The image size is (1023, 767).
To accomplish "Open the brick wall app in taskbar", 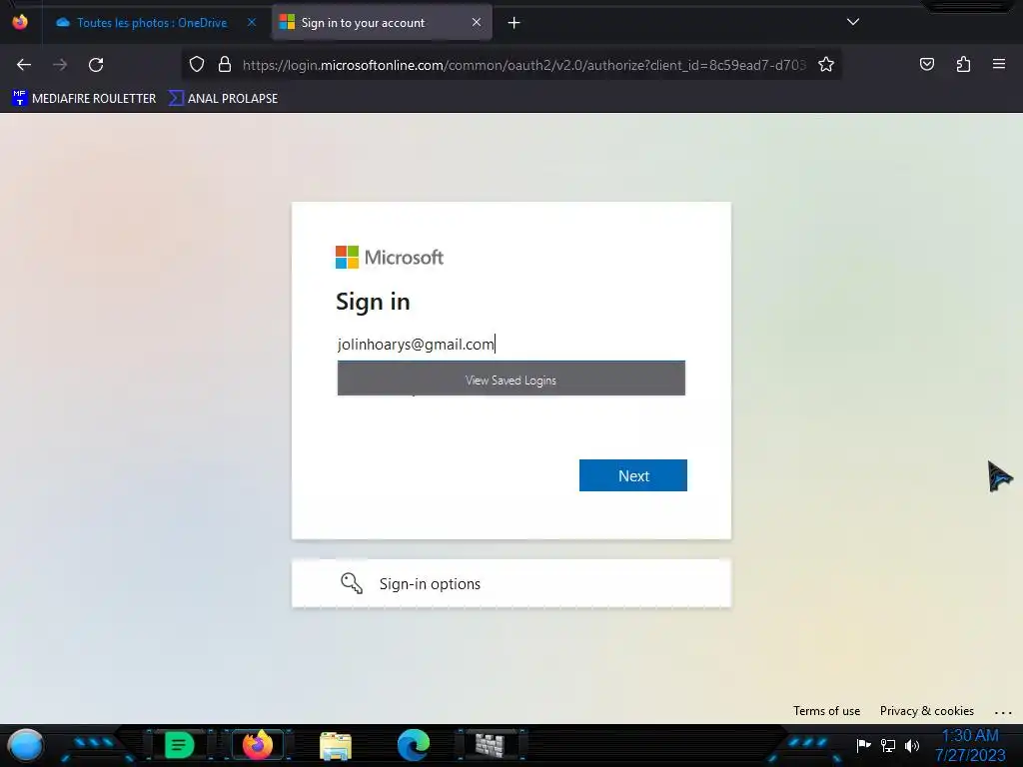I will tap(490, 745).
